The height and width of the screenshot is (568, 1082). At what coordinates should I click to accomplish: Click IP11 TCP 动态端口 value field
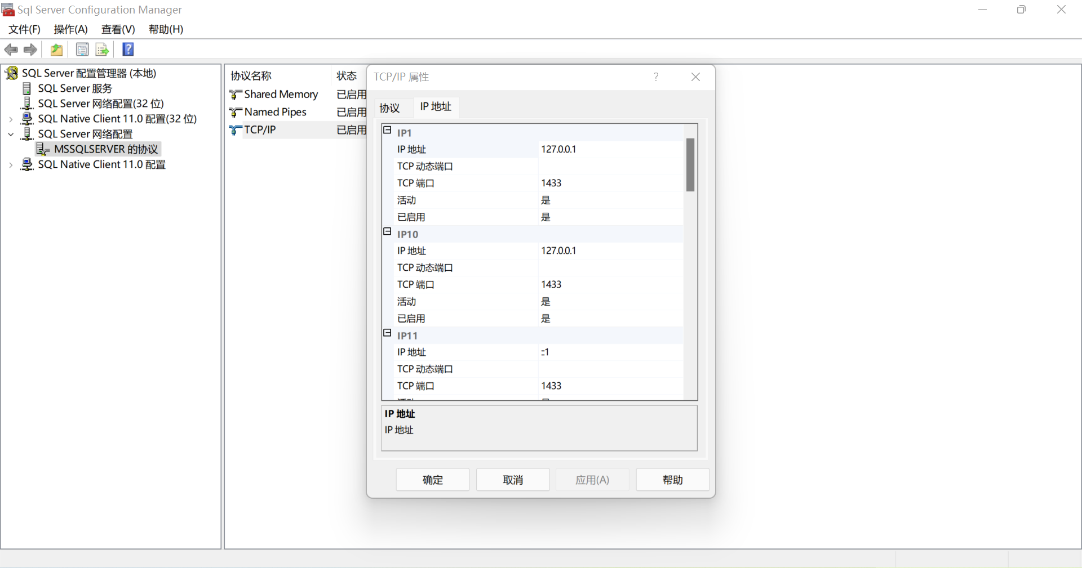pyautogui.click(x=611, y=369)
